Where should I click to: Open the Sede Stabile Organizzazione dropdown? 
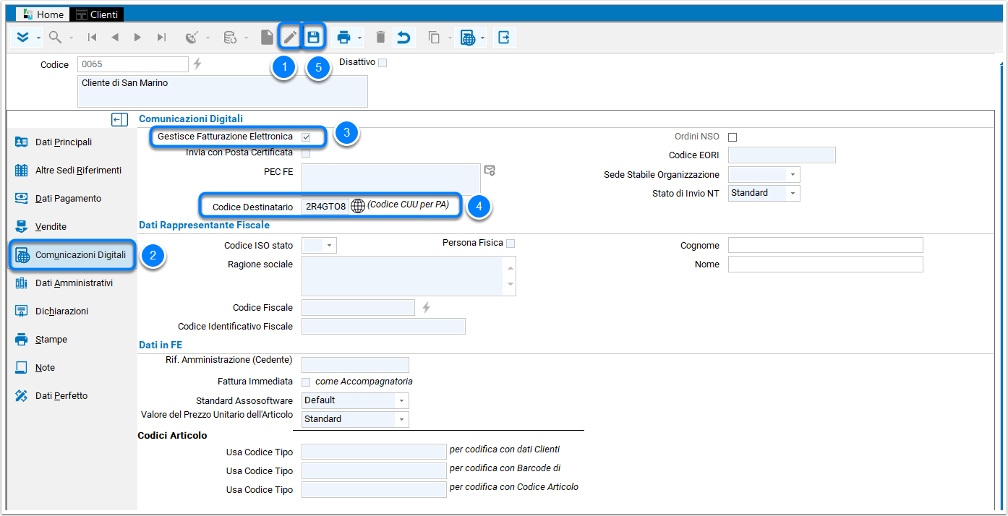pyautogui.click(x=793, y=175)
